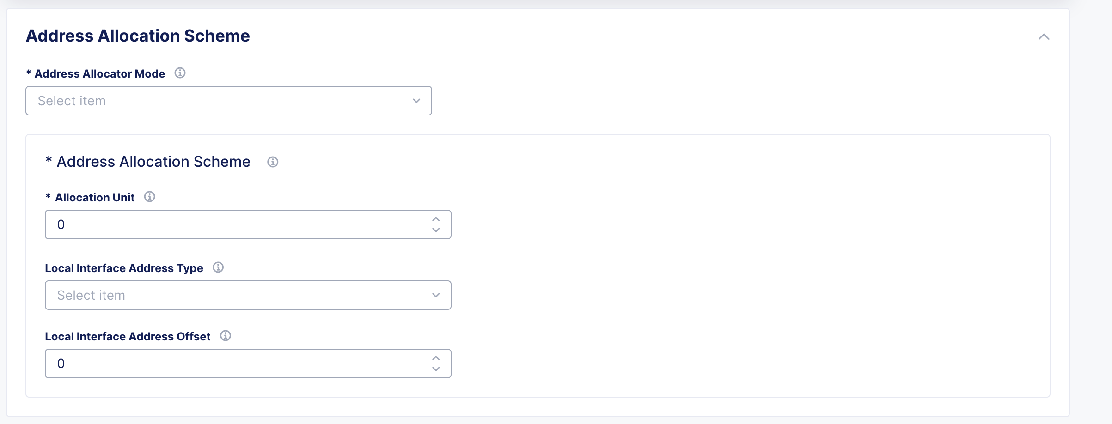Click the Local Interface Address Offset label
1112x424 pixels.
coord(128,337)
